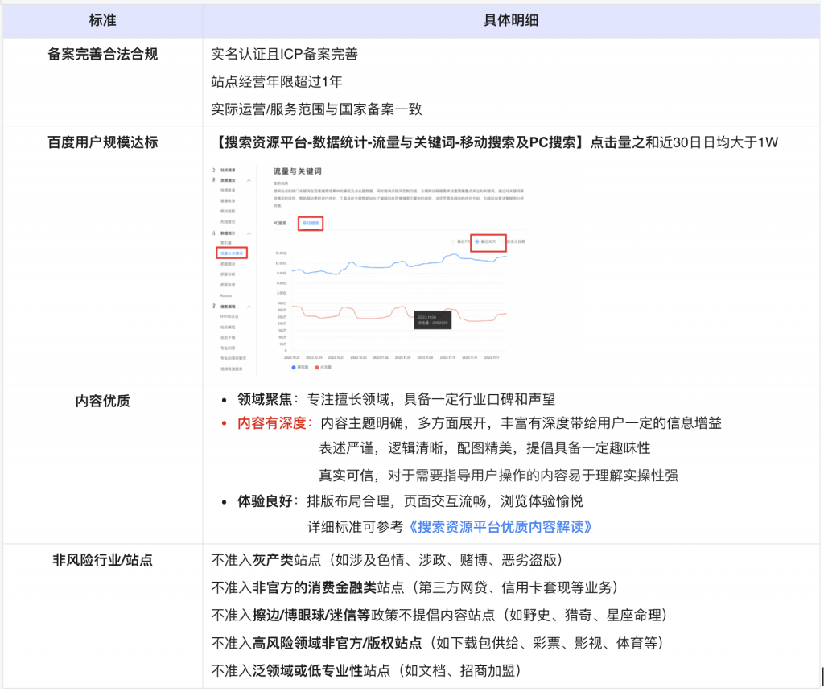
Task: Click the 索引量 sidebar entry
Action: [x=226, y=243]
